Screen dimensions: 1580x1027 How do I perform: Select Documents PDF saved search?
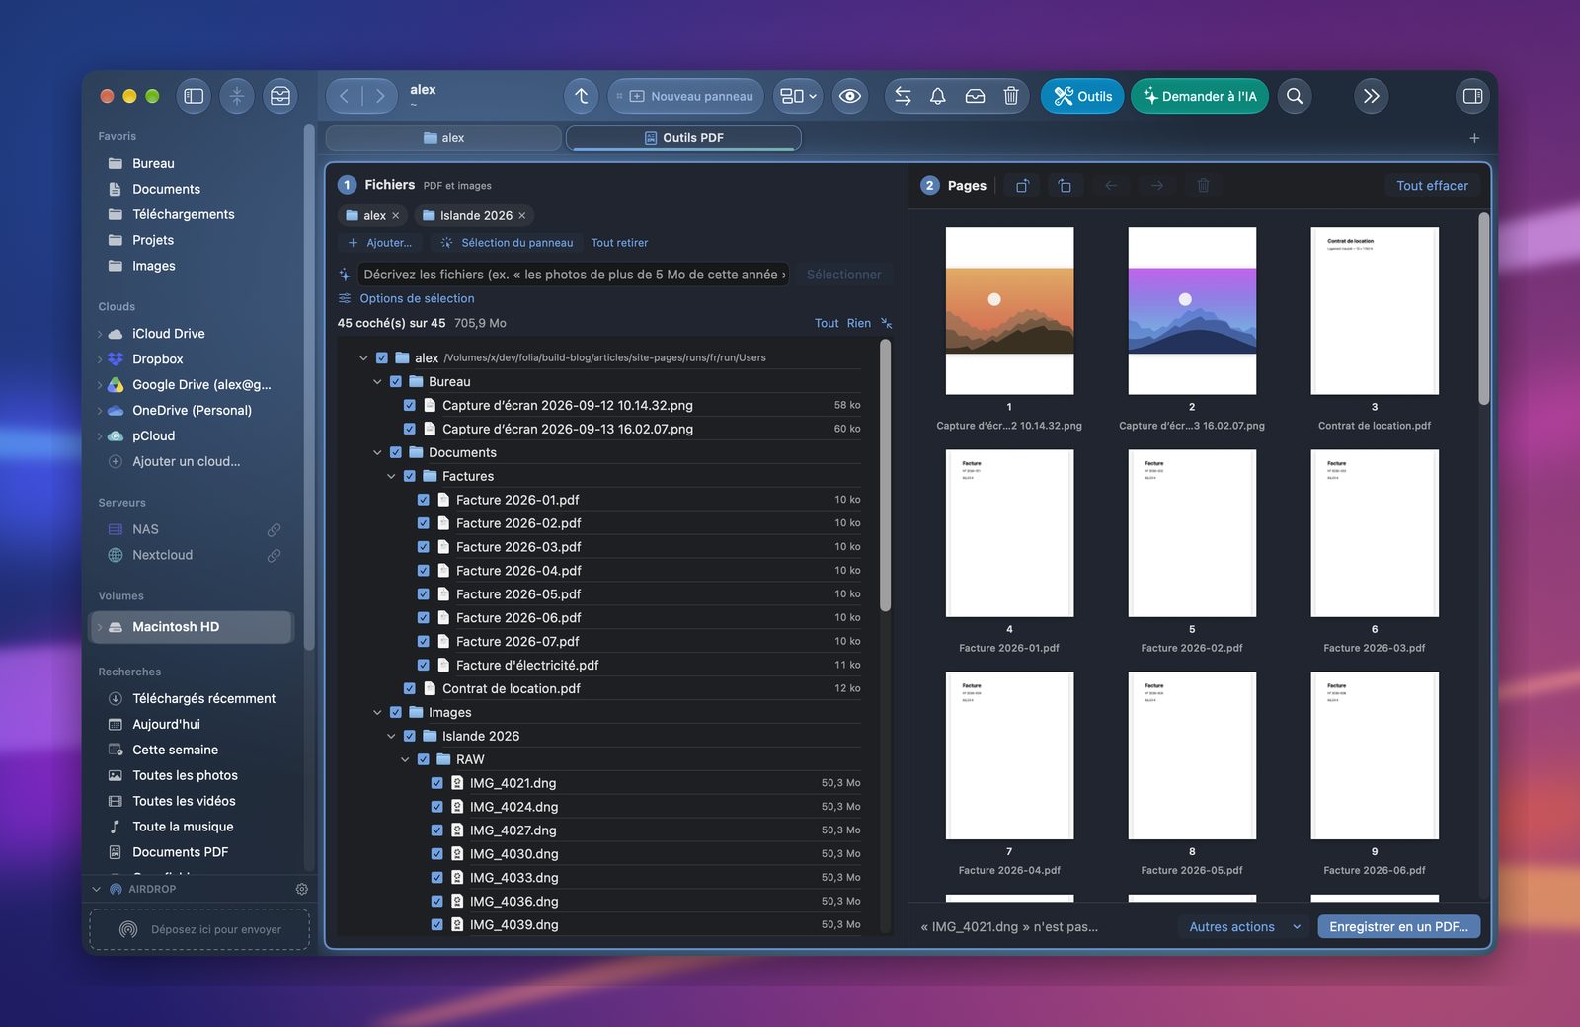point(181,852)
